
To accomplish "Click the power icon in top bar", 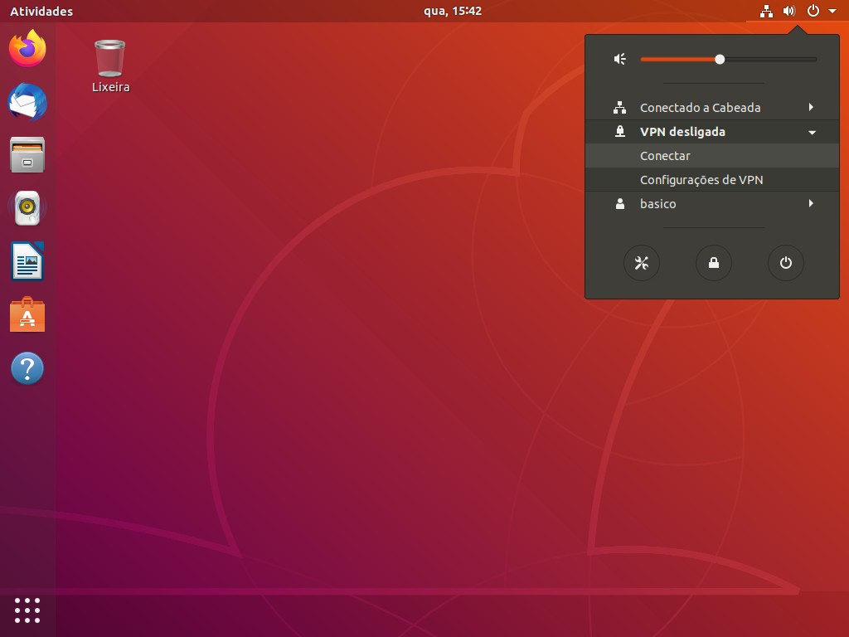I will point(813,11).
